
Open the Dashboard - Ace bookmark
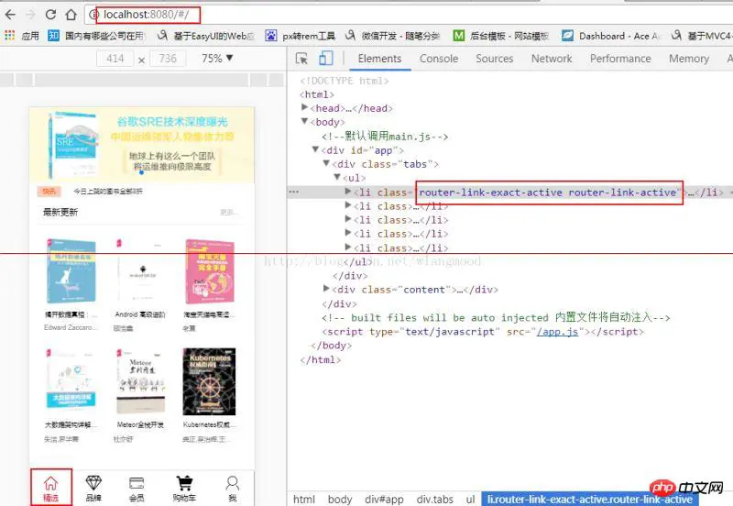pos(611,36)
